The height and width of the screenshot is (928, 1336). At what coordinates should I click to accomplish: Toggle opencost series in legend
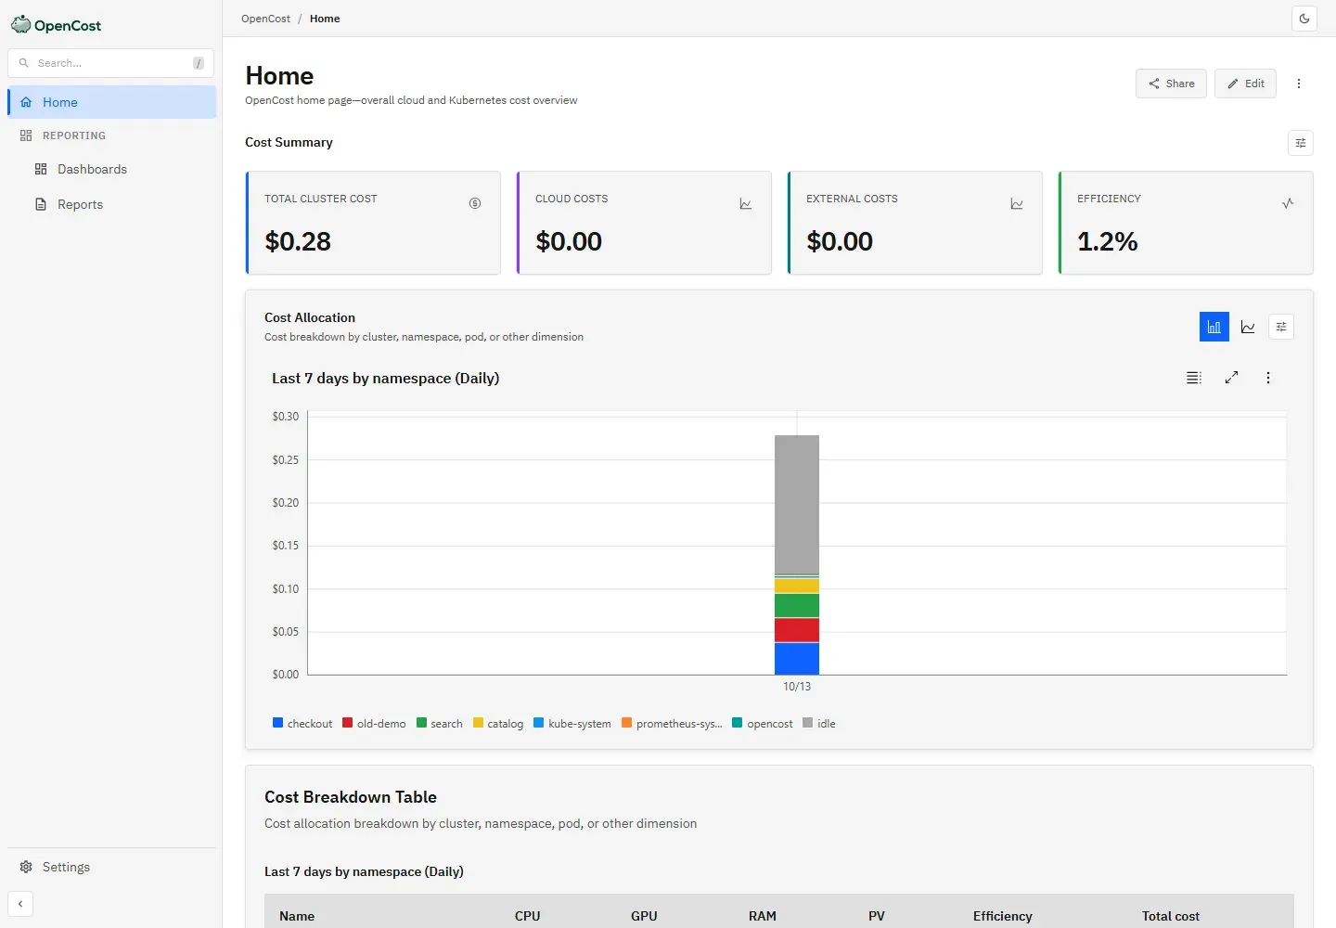[763, 724]
